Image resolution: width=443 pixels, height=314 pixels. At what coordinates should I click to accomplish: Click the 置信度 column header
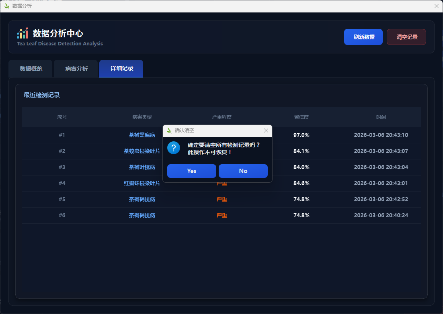click(x=301, y=117)
